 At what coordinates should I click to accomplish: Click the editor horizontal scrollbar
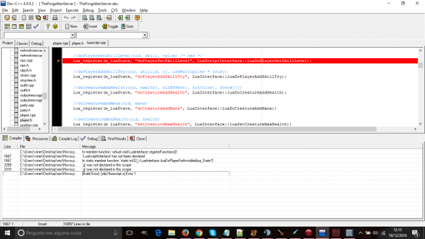(x=217, y=129)
